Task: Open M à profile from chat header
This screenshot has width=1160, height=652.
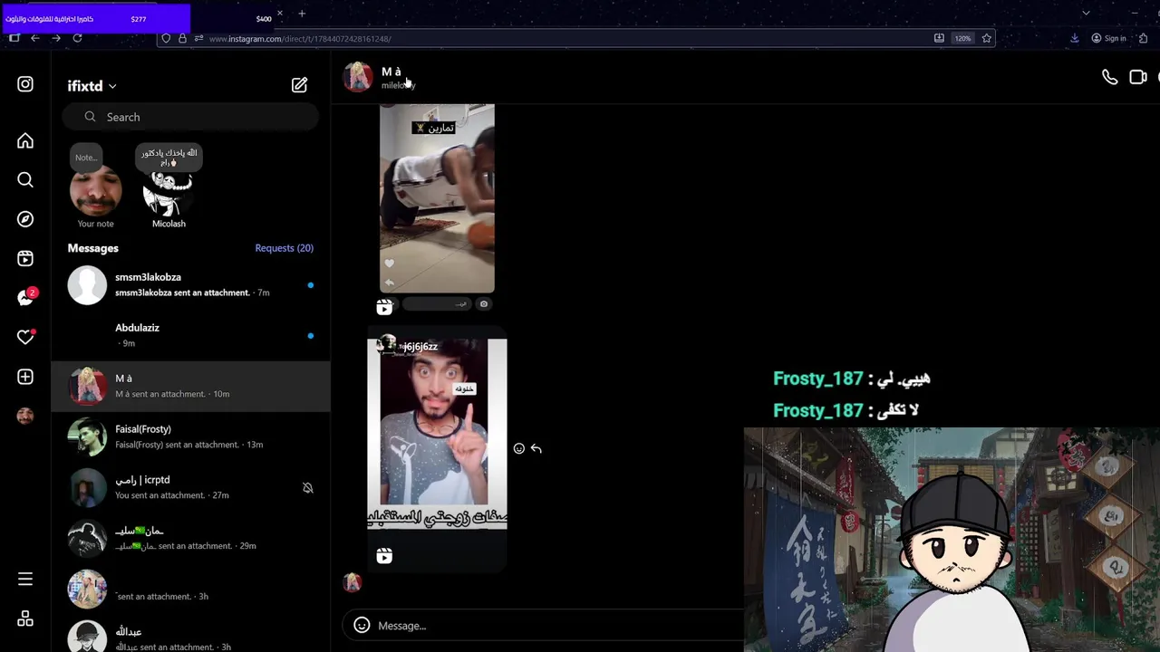Action: 380,77
